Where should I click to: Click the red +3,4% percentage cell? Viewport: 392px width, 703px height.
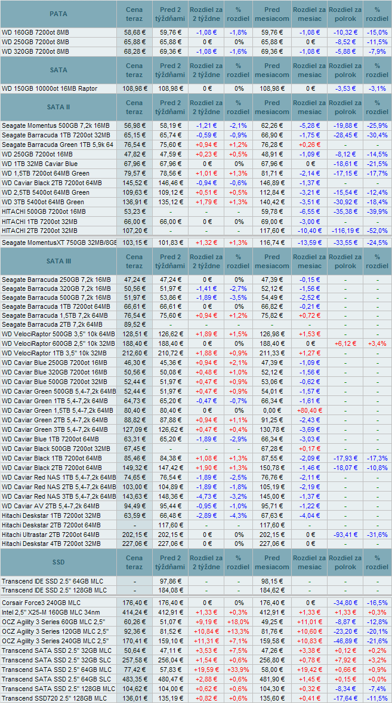pos(376,343)
